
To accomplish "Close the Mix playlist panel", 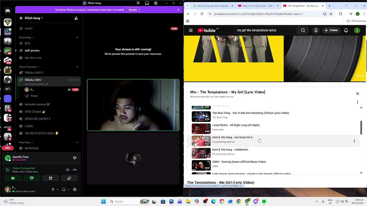I will pyautogui.click(x=358, y=94).
